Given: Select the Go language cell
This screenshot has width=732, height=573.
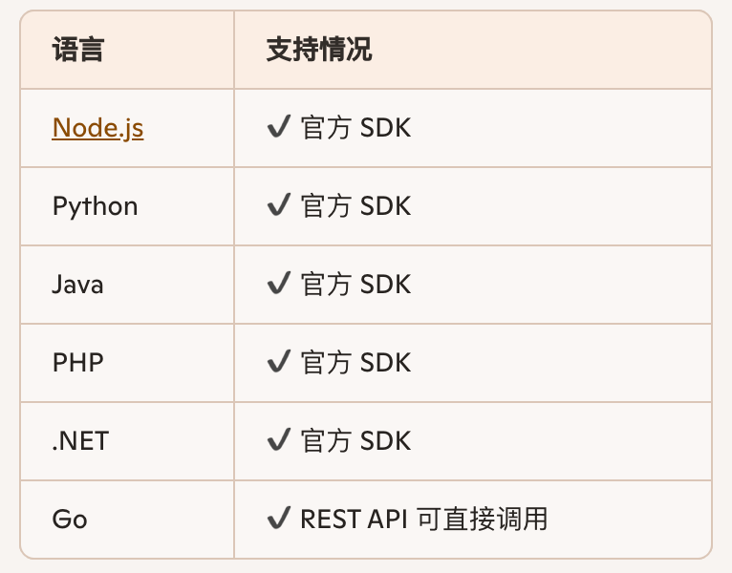Looking at the screenshot, I should (x=70, y=520).
